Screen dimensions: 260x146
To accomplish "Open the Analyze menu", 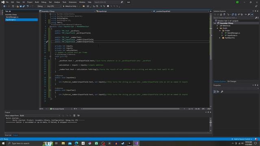I will click(57, 2).
